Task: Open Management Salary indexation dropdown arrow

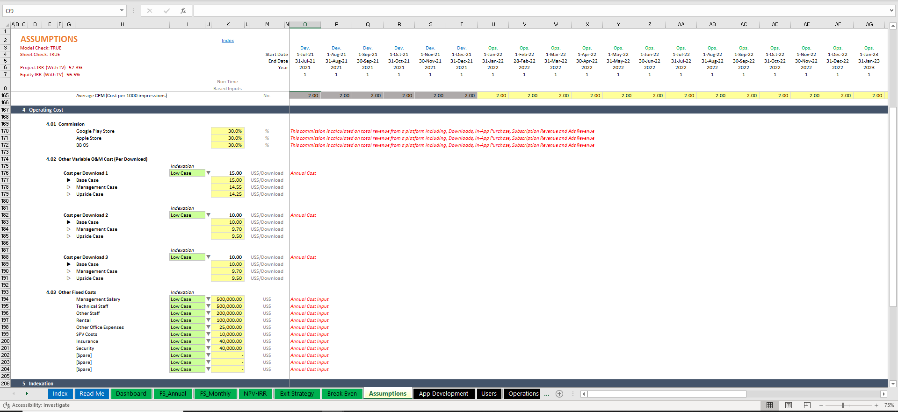Action: [x=209, y=299]
